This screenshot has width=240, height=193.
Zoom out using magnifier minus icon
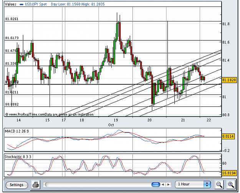click(219, 185)
